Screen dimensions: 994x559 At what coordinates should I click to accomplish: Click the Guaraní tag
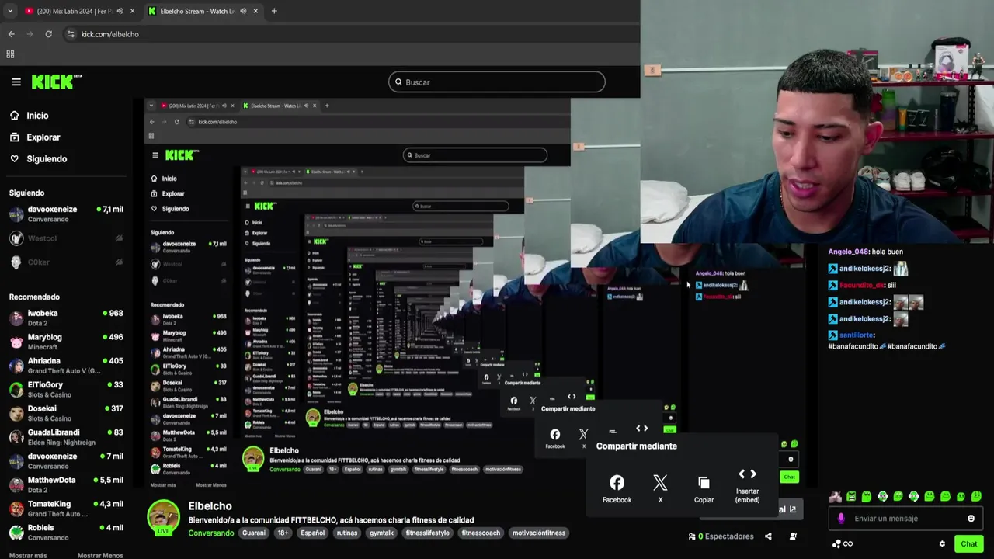[x=254, y=533]
